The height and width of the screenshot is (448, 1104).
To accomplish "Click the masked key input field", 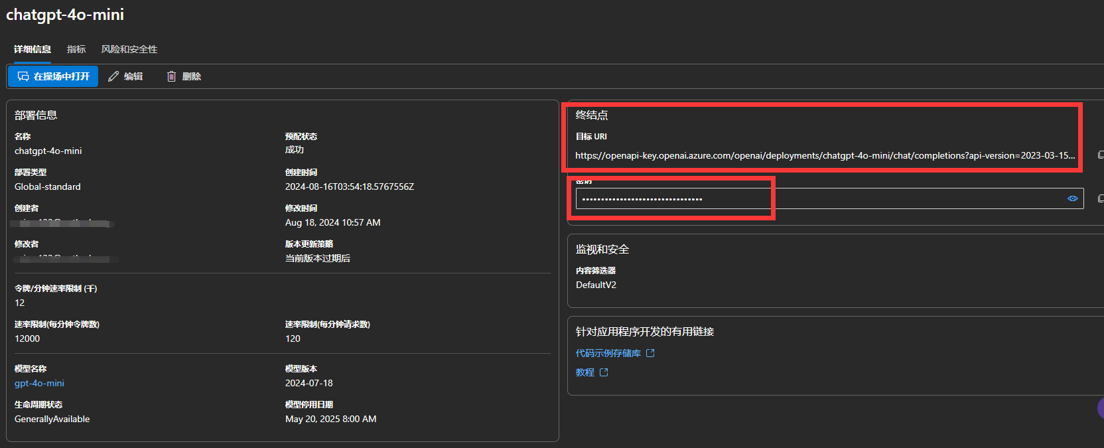I will point(829,198).
